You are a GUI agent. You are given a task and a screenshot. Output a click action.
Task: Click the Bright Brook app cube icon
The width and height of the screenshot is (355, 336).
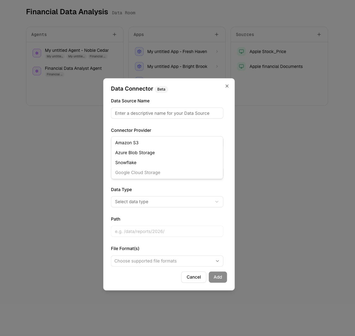coord(139,66)
